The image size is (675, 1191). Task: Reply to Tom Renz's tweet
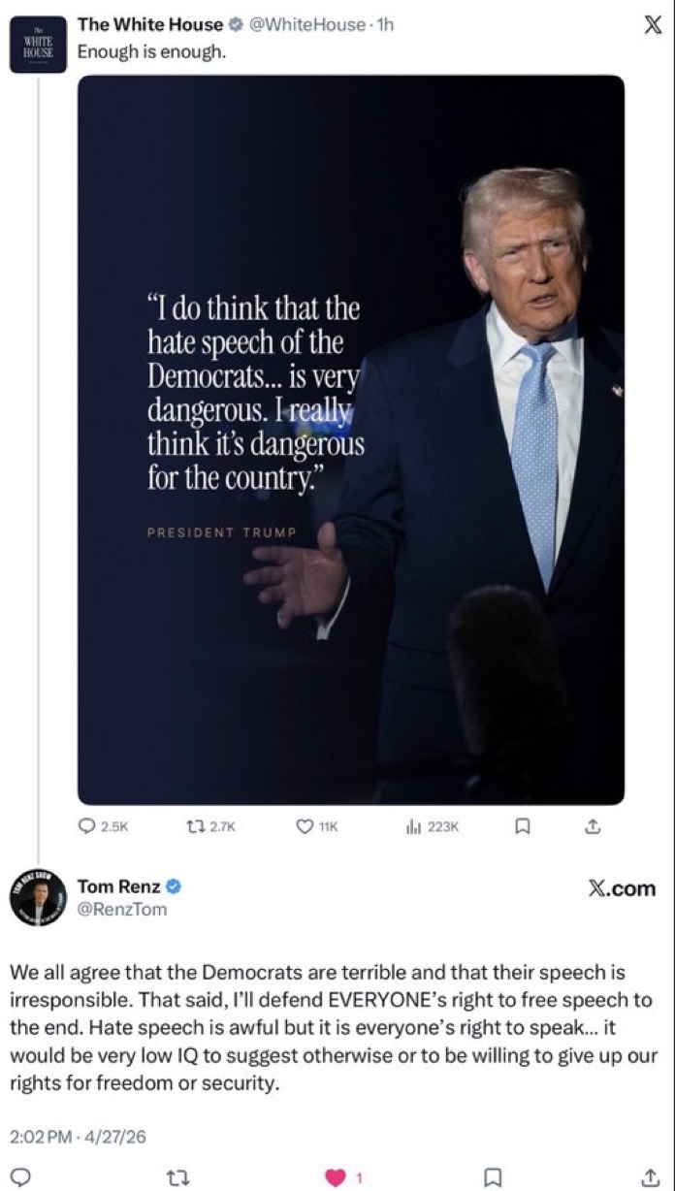(x=22, y=1177)
